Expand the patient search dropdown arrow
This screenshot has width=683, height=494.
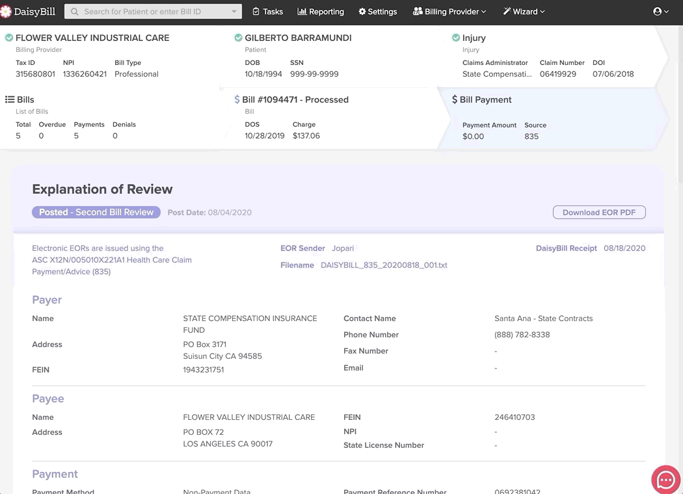pos(234,12)
